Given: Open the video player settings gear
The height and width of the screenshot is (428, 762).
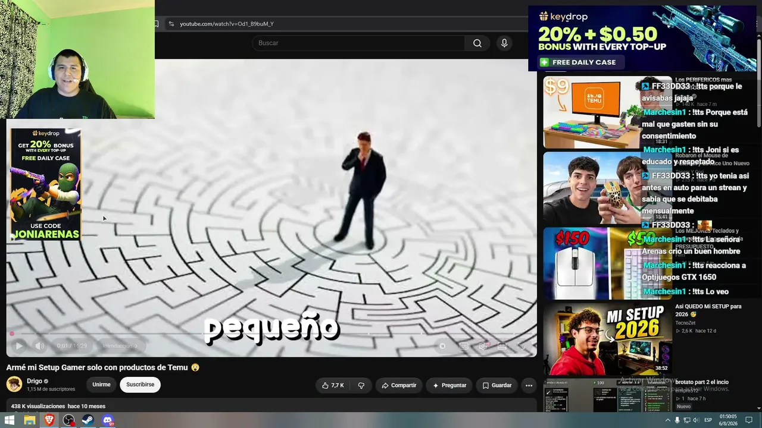Looking at the screenshot, I should click(x=483, y=346).
